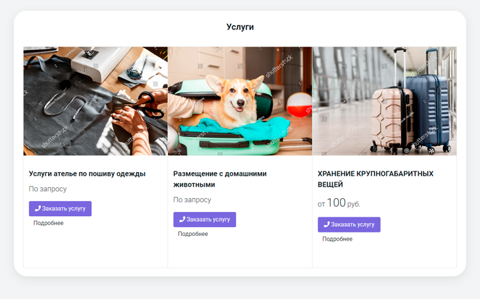Order the pet accommodation service
The height and width of the screenshot is (299, 480).
[x=204, y=219]
